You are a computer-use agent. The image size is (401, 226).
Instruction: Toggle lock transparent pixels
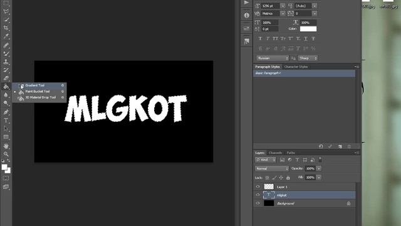point(268,177)
